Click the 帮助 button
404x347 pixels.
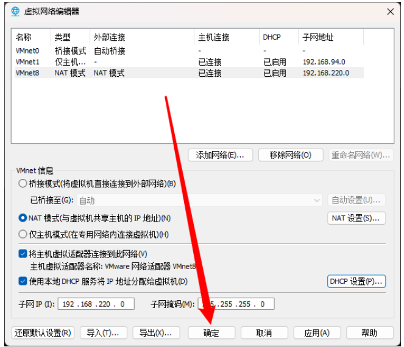[370, 333]
